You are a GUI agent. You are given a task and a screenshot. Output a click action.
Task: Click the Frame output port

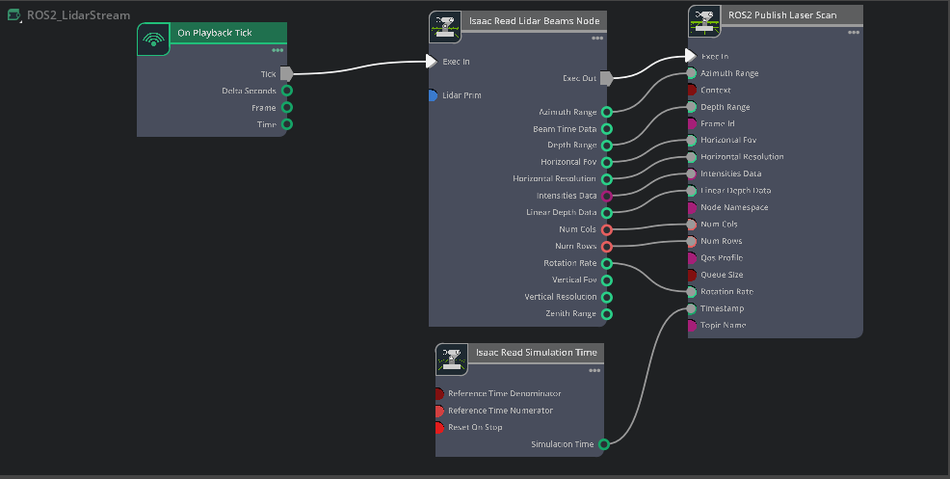tap(287, 107)
